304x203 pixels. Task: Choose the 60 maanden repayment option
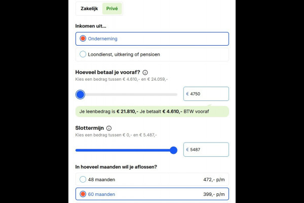(x=152, y=194)
